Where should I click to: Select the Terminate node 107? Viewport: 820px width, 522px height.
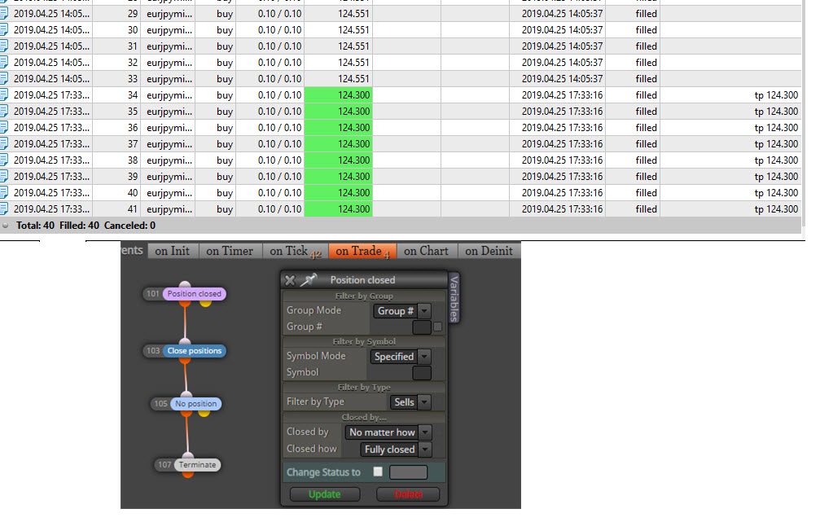tap(197, 464)
